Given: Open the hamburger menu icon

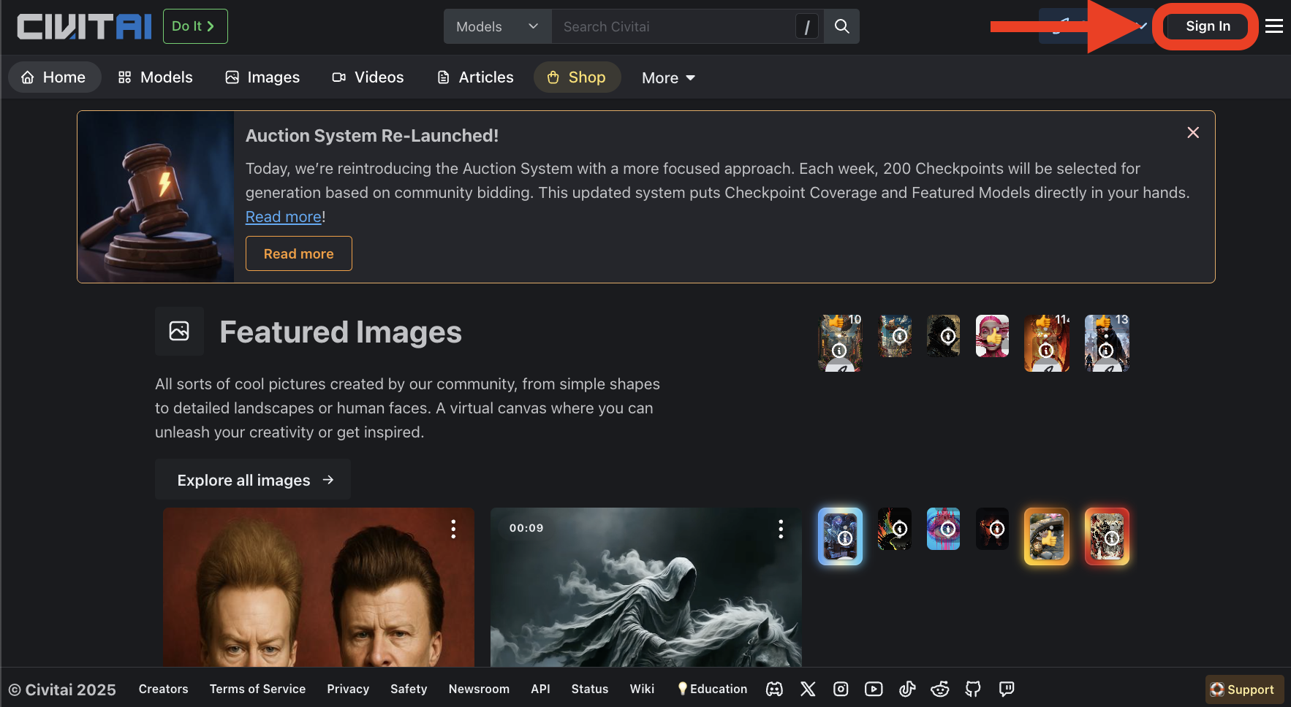Looking at the screenshot, I should [1274, 26].
